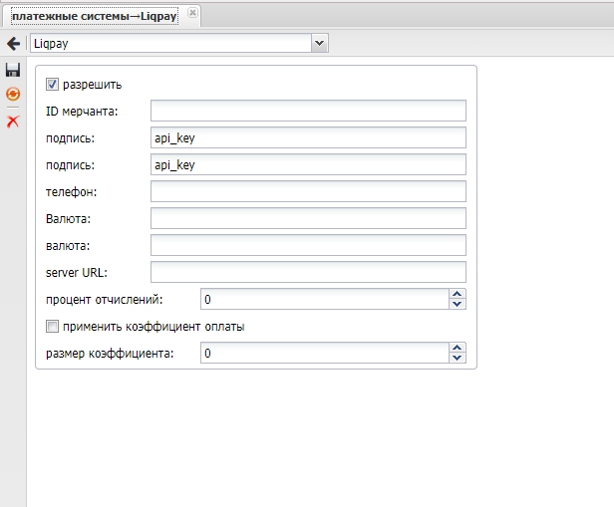This screenshot has height=507, width=614.
Task: Close the платежные системы→Liqpay tab
Action: coord(192,13)
